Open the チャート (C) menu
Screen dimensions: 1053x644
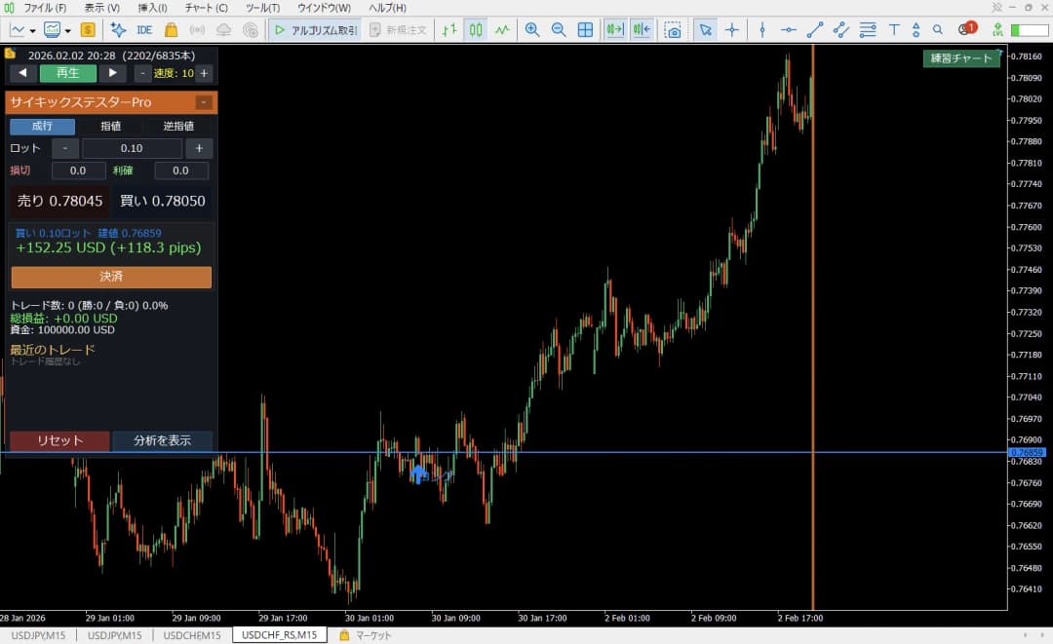tap(206, 8)
